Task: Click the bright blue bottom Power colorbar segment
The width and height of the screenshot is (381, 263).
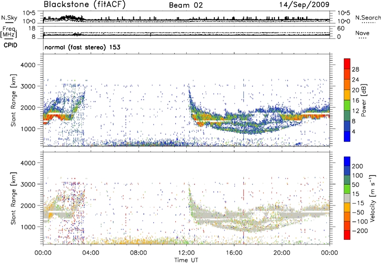Action: click(347, 136)
